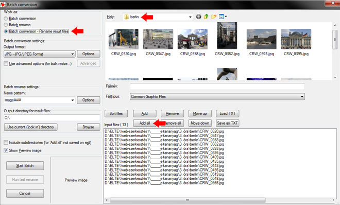
Task: Select the CRW_0395.jpg Reichstag thumbnail
Action: 296,39
